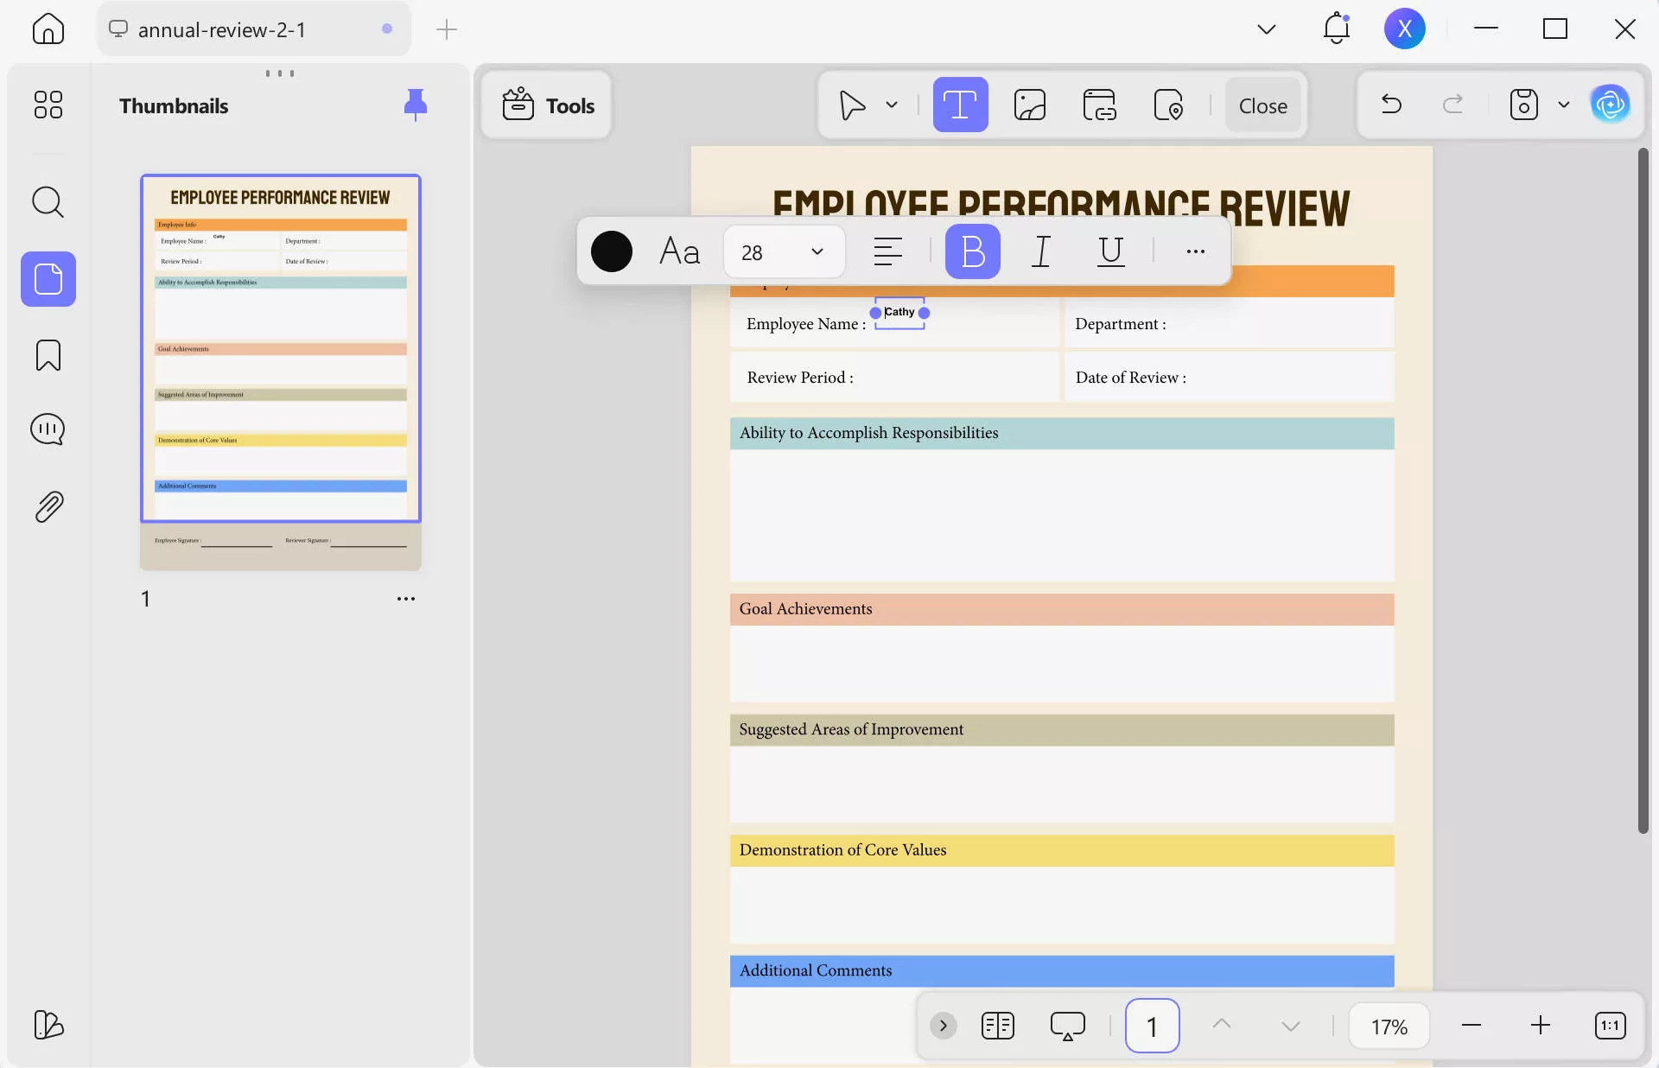Screen dimensions: 1659x1068
Task: Open the Link tool
Action: tap(1100, 105)
